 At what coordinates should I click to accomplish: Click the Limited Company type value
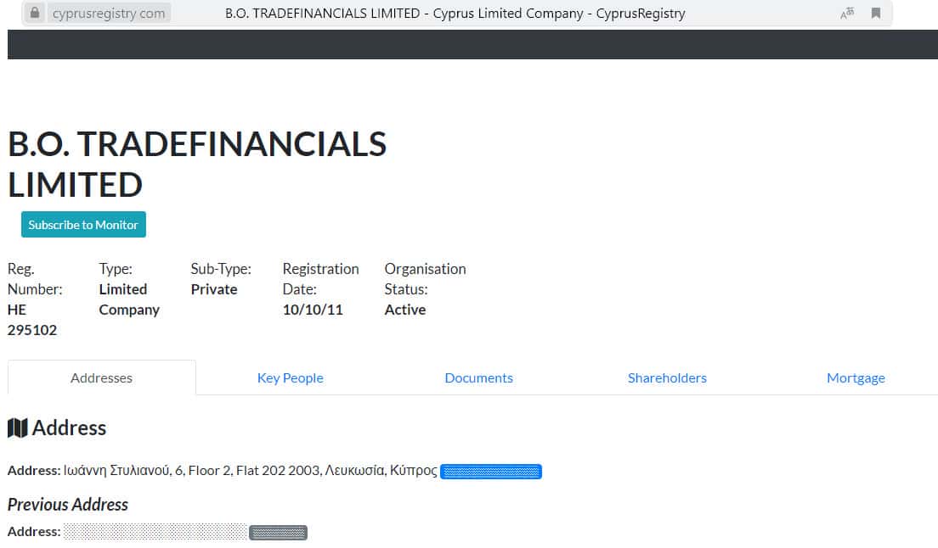click(129, 299)
